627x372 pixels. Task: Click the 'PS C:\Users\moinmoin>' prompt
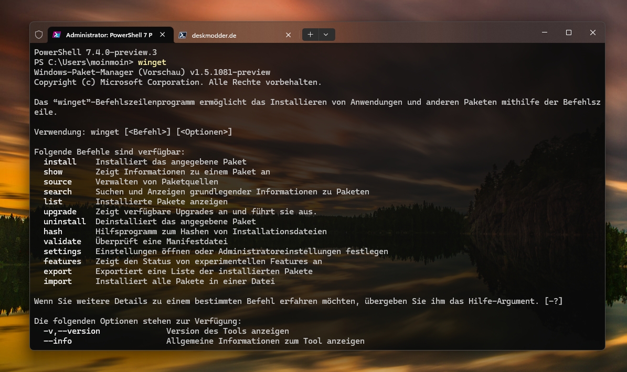[x=83, y=62]
